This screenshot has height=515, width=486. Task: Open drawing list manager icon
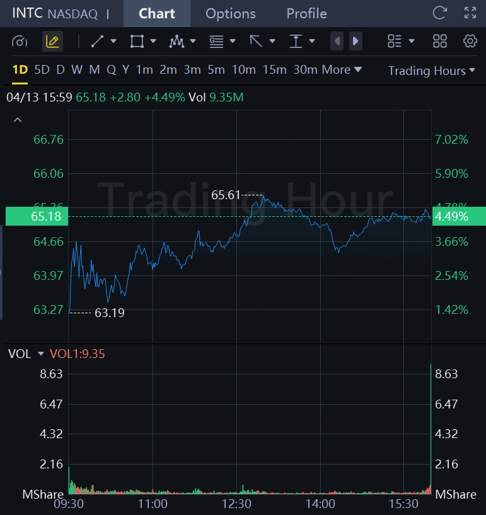395,42
